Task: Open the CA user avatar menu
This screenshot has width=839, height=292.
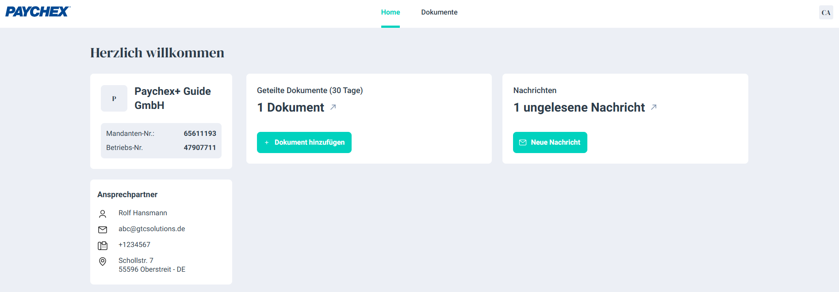Action: pyautogui.click(x=826, y=12)
